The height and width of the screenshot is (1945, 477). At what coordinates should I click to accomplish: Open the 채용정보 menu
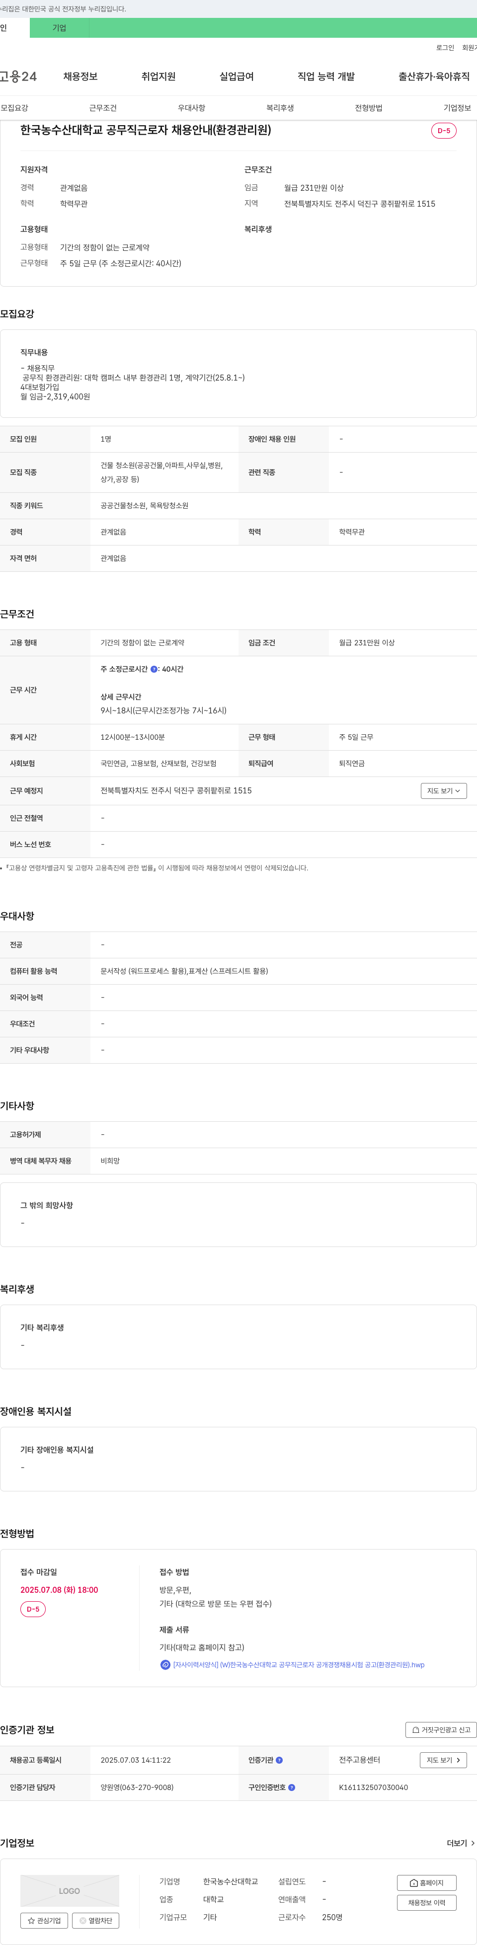[x=80, y=76]
